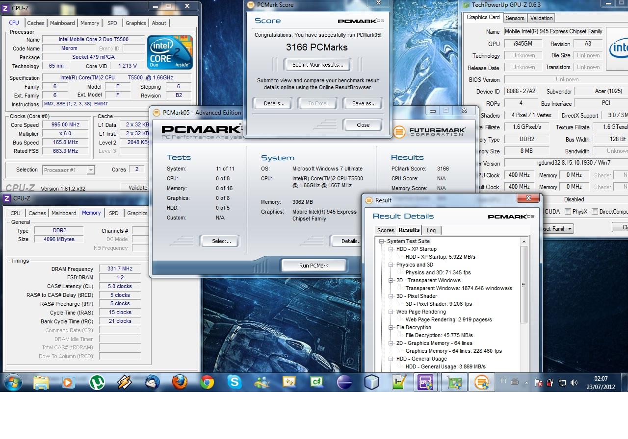Switch to the Sensors tab in GPU-Z
628x439 pixels.
coord(515,18)
